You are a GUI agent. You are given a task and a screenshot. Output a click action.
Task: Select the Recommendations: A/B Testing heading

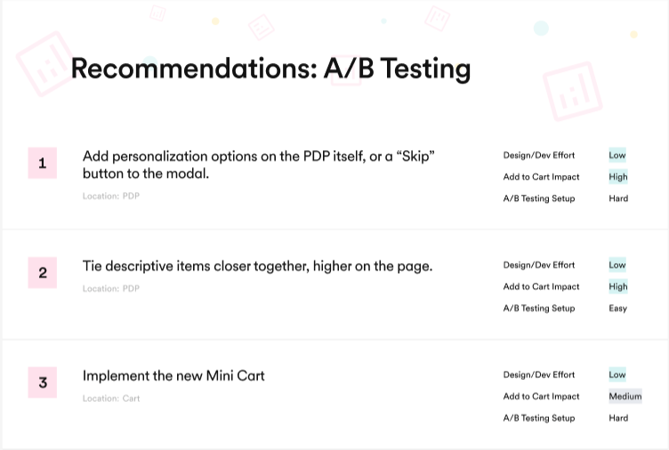[x=271, y=69]
